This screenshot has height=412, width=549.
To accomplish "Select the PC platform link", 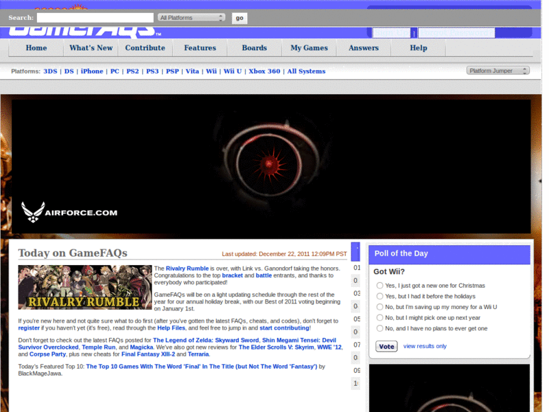I will click(115, 71).
